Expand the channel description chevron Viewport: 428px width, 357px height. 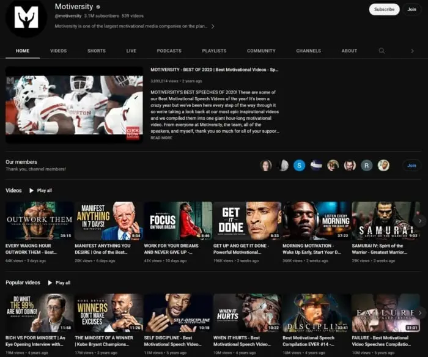pos(213,26)
